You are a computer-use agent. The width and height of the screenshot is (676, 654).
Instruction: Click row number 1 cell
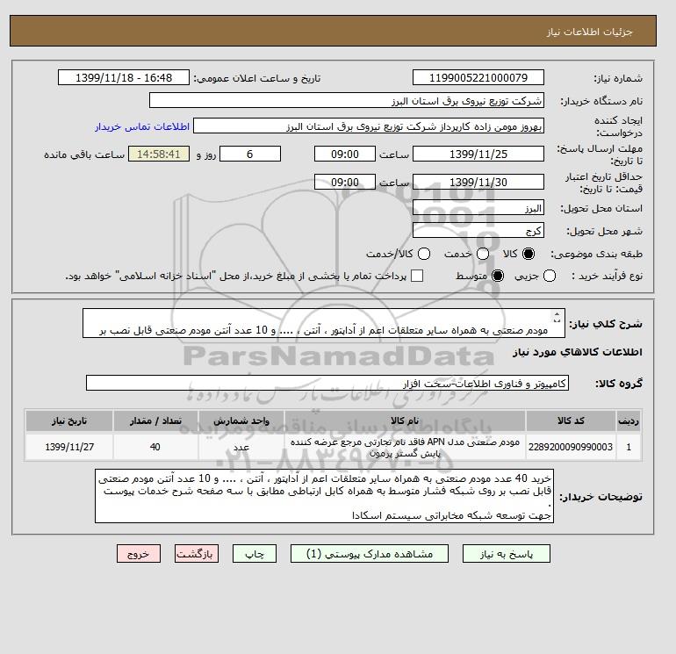(x=629, y=448)
